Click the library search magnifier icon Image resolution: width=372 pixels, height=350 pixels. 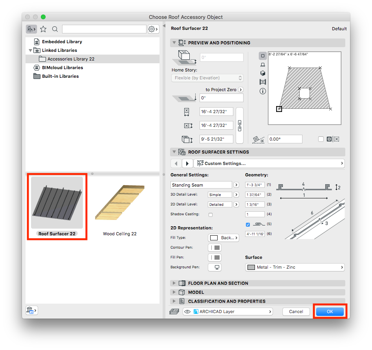point(55,29)
